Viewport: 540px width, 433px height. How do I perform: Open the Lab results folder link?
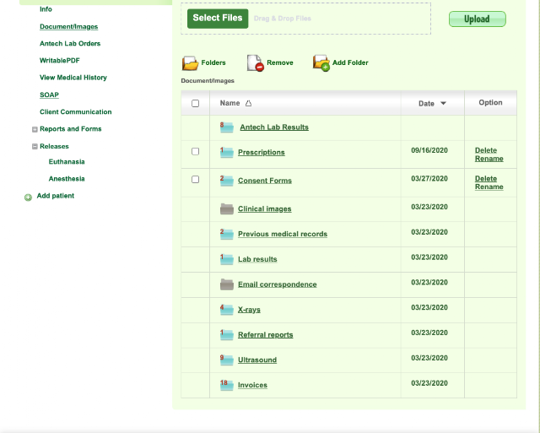click(257, 259)
